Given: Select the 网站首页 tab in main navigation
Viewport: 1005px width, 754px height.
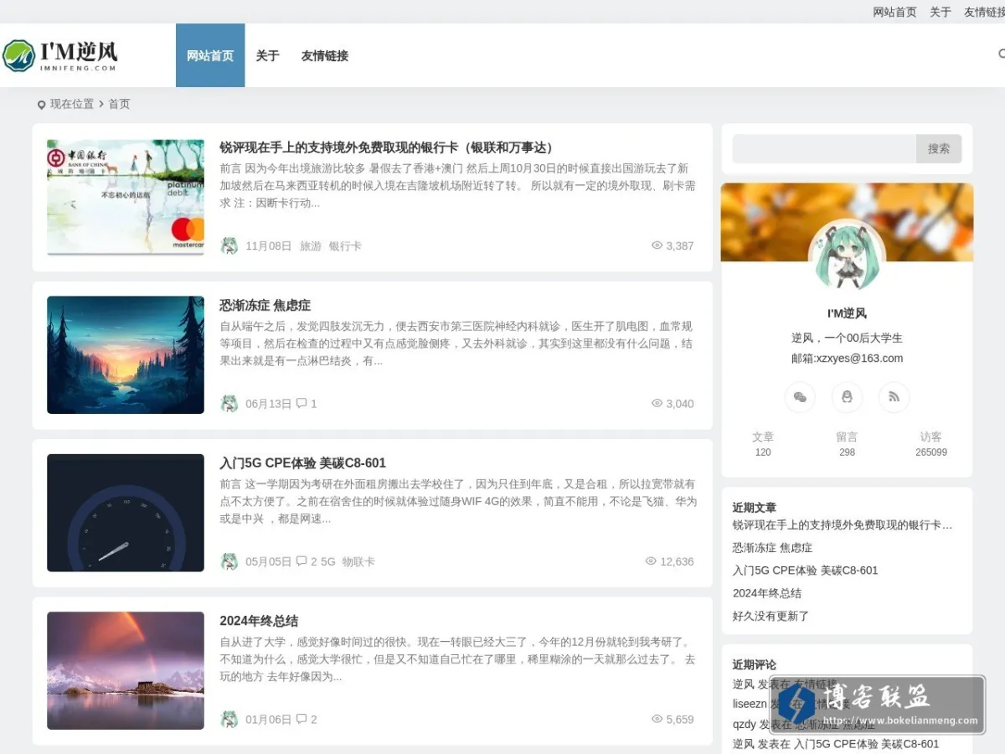Looking at the screenshot, I should 210,55.
